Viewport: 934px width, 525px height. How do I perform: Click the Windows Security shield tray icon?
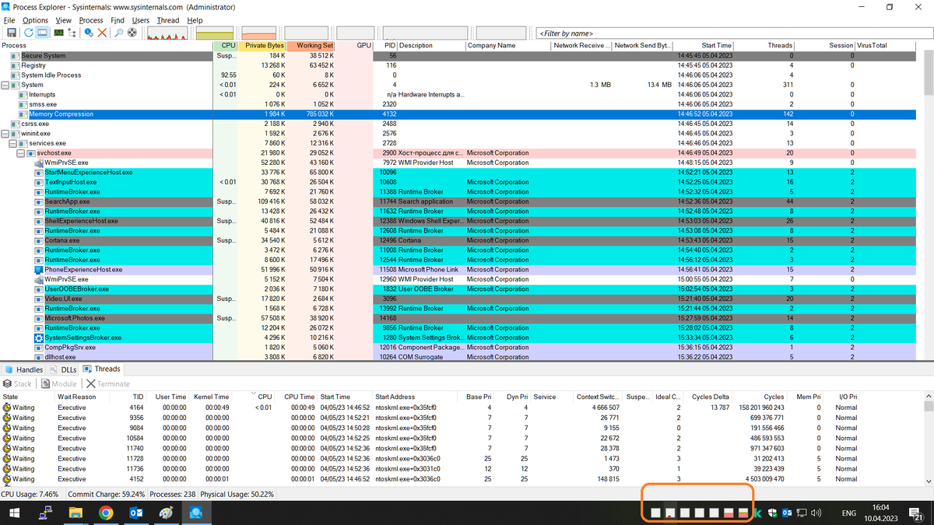tap(772, 513)
